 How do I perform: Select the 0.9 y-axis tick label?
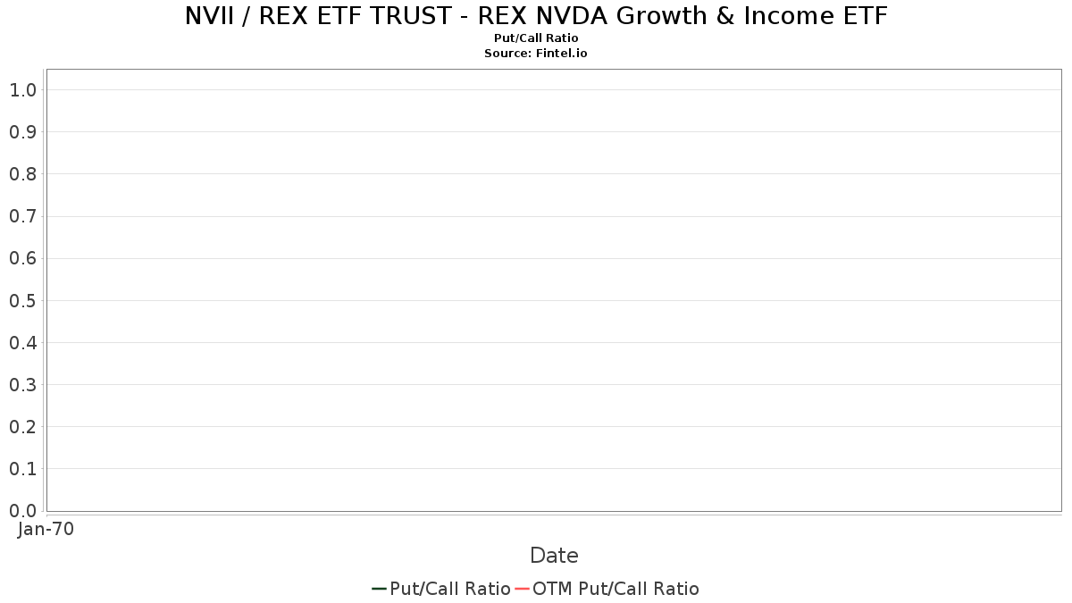click(22, 132)
